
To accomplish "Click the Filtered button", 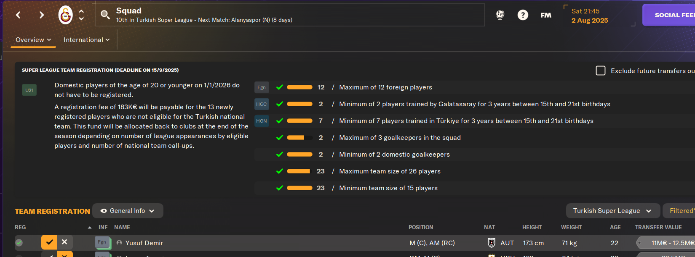I will pyautogui.click(x=679, y=211).
